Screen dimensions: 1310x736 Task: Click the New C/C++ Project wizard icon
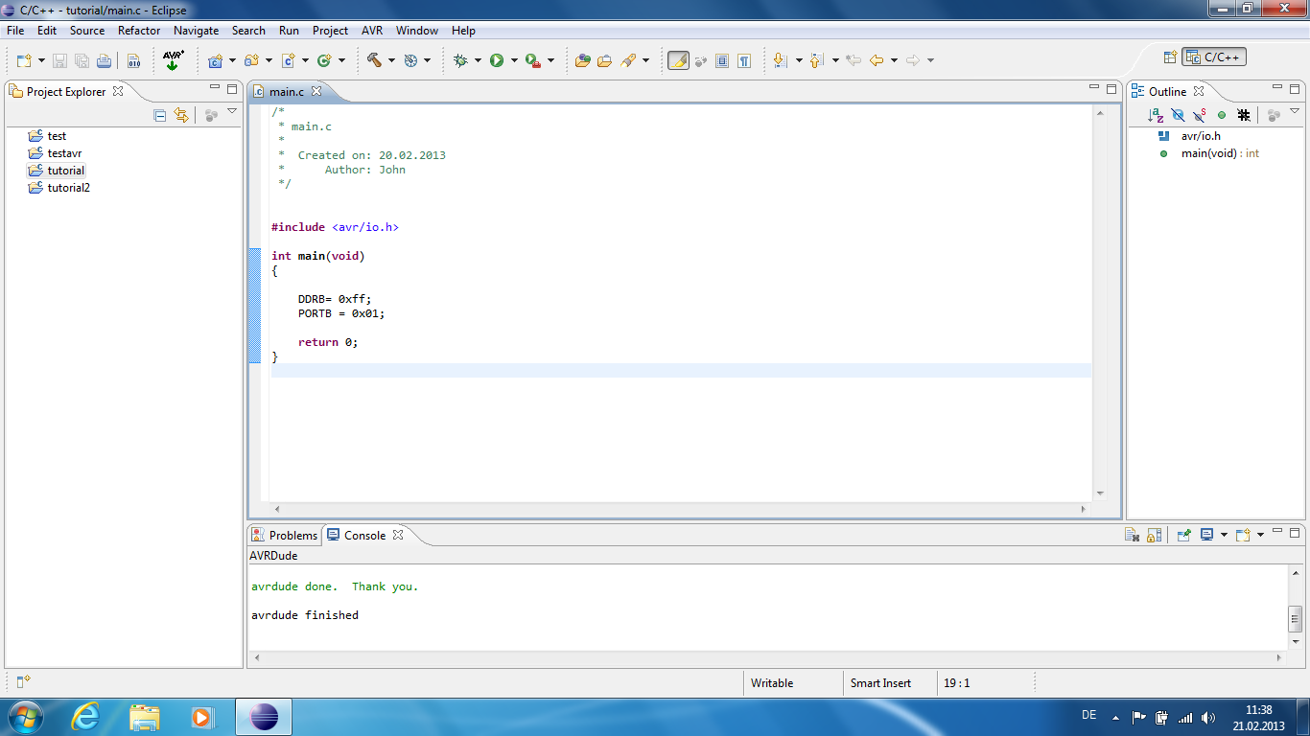pos(216,59)
